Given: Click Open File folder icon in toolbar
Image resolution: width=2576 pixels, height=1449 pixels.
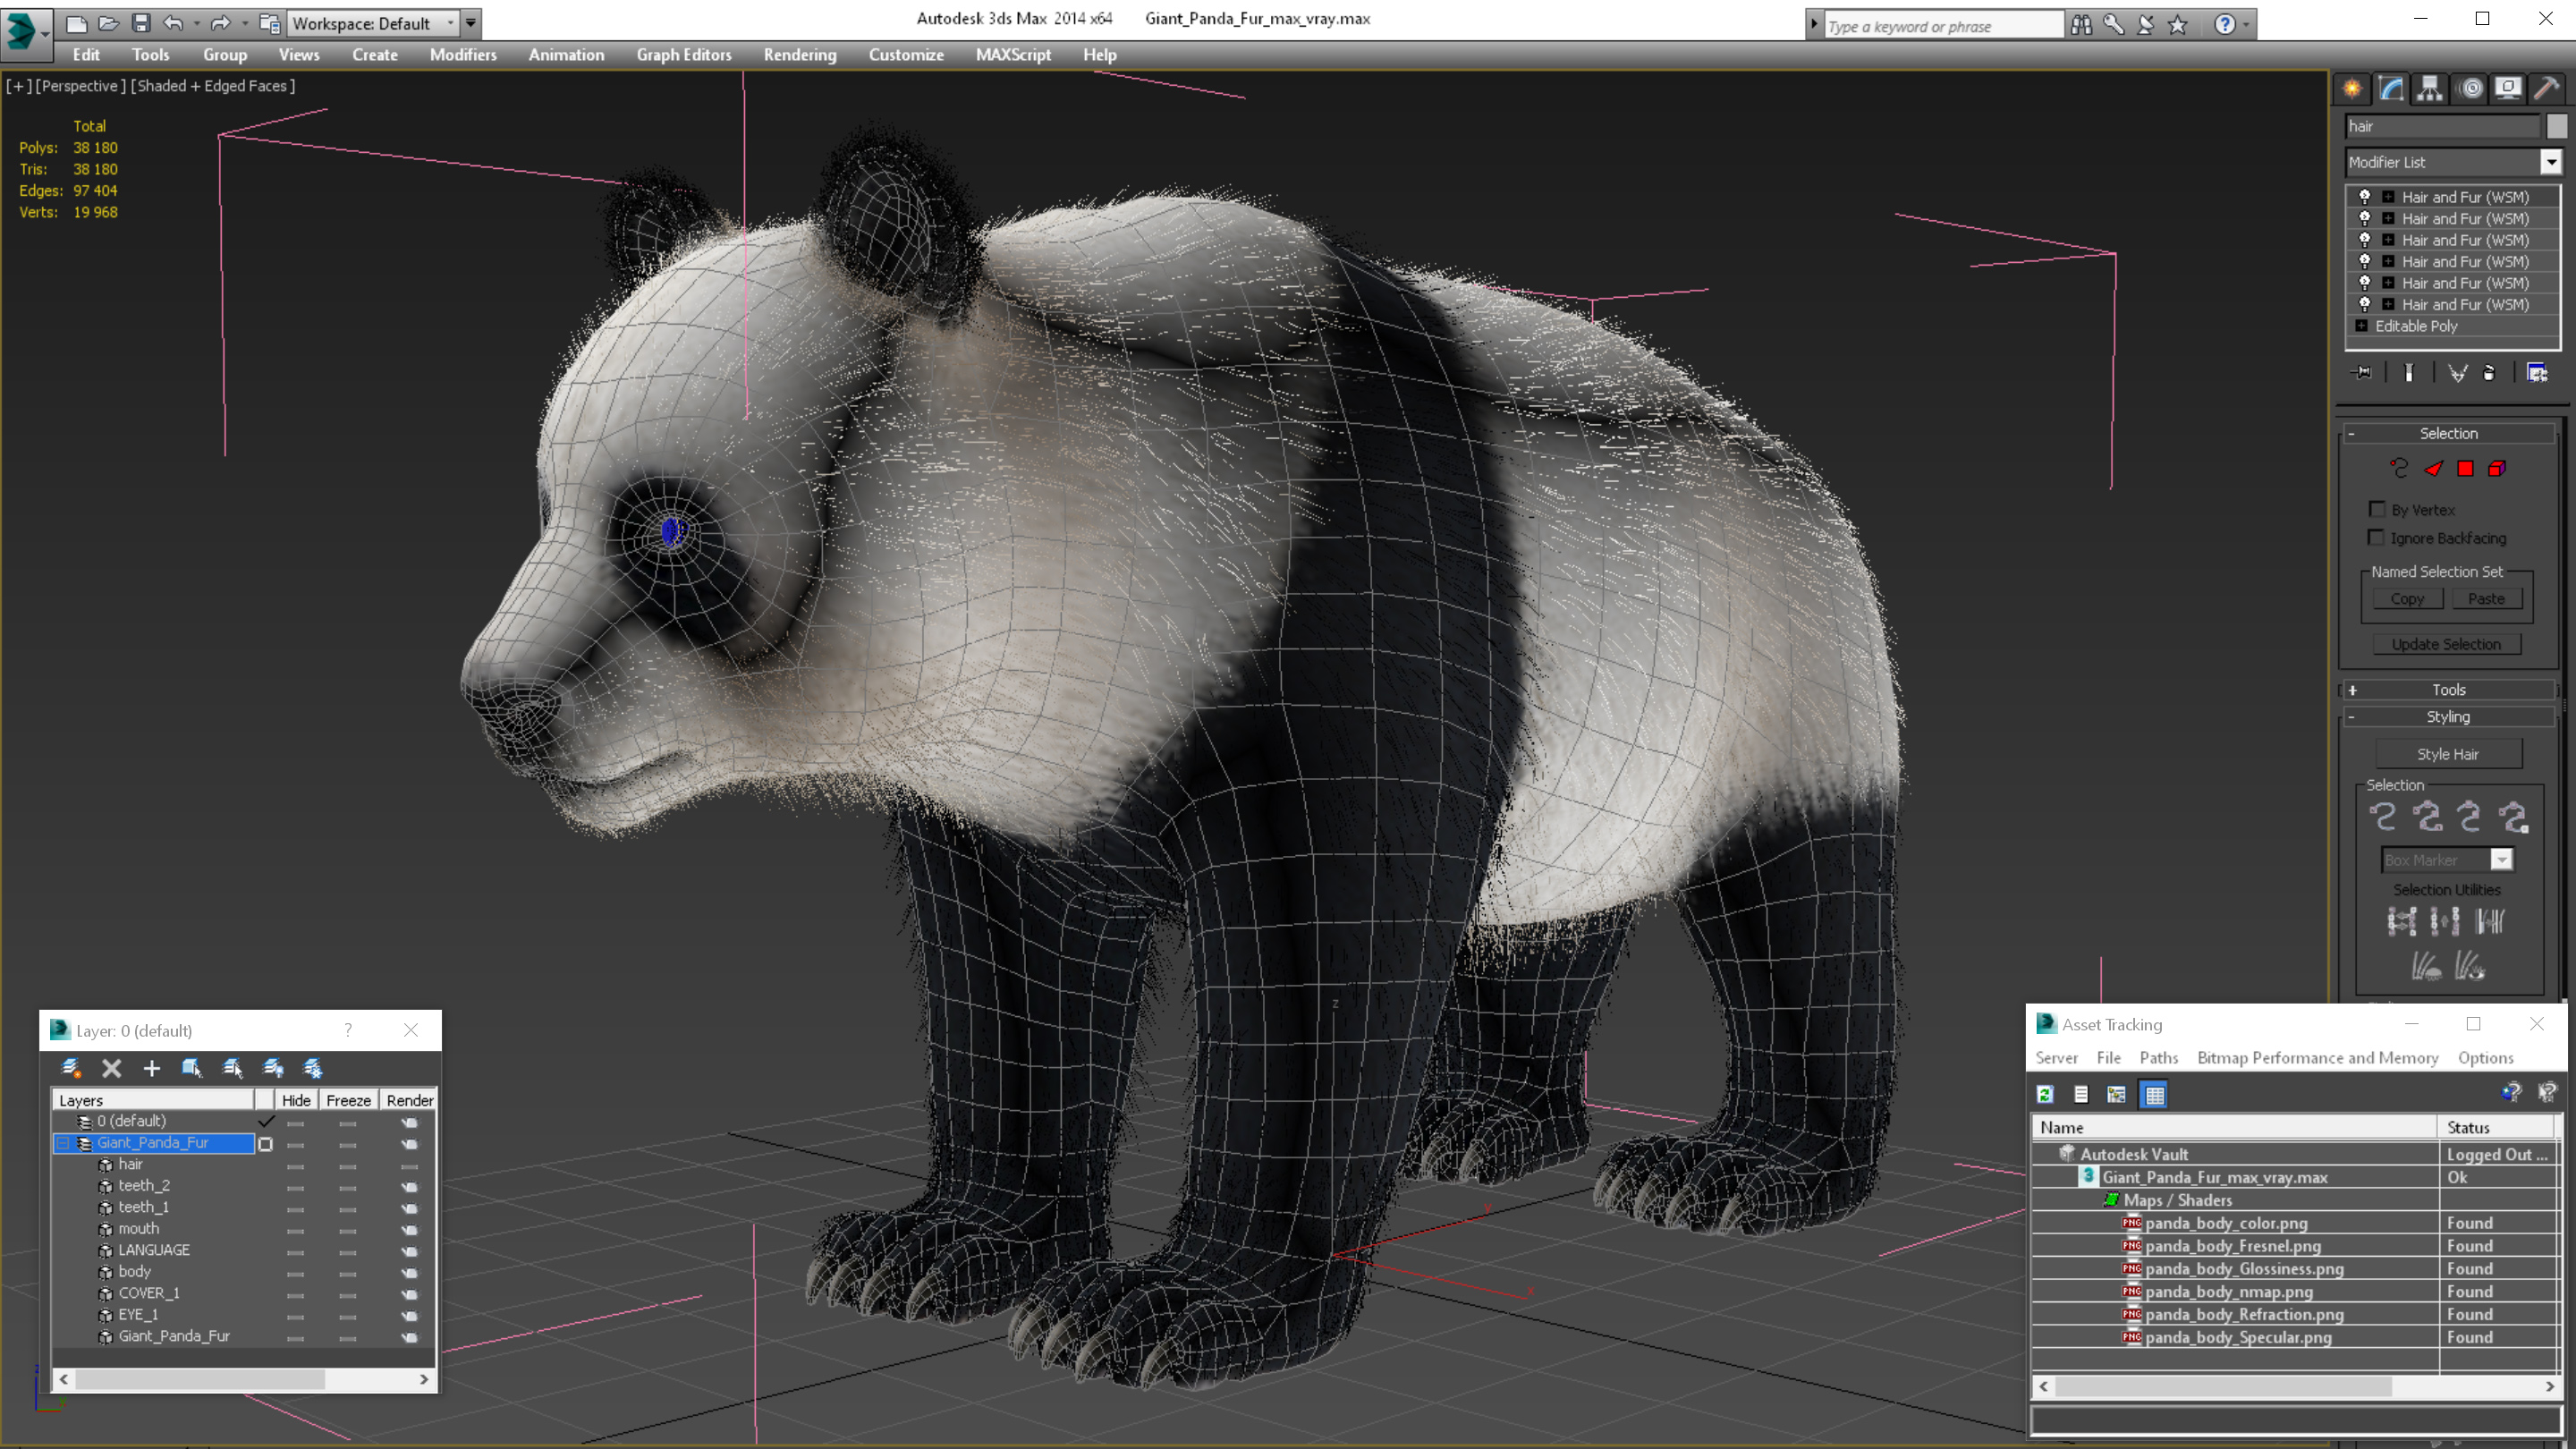Looking at the screenshot, I should click(x=108, y=22).
